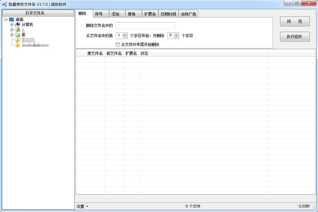Focus the 删除文件名中的 text field

click(145, 25)
